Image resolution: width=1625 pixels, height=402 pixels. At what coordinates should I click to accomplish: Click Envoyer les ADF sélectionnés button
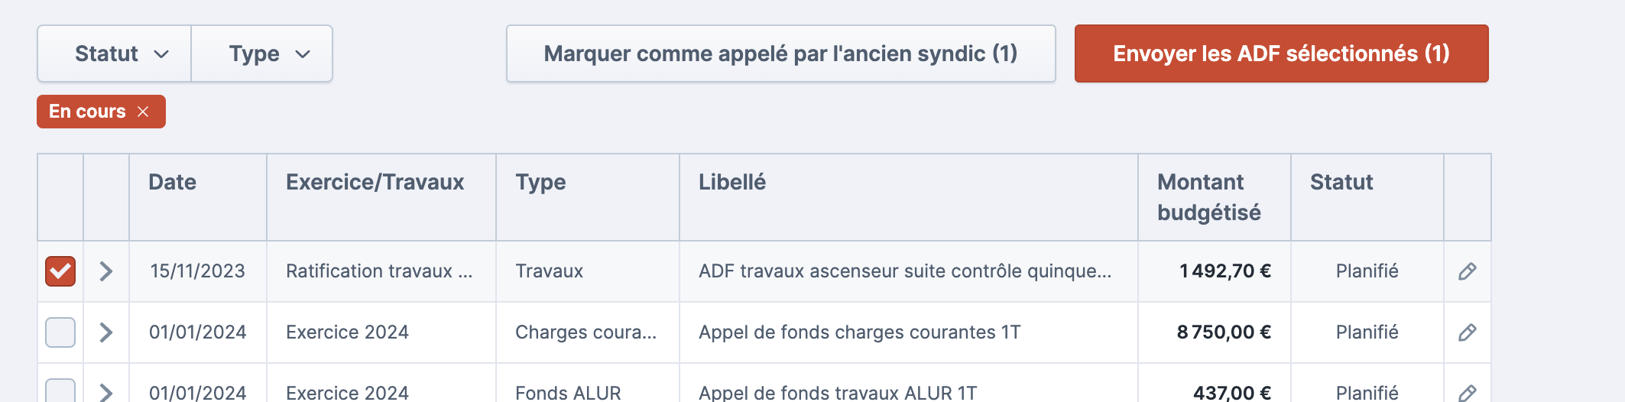pyautogui.click(x=1282, y=53)
